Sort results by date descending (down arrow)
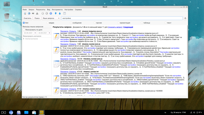This screenshot has height=115, width=204. (x=60, y=13)
